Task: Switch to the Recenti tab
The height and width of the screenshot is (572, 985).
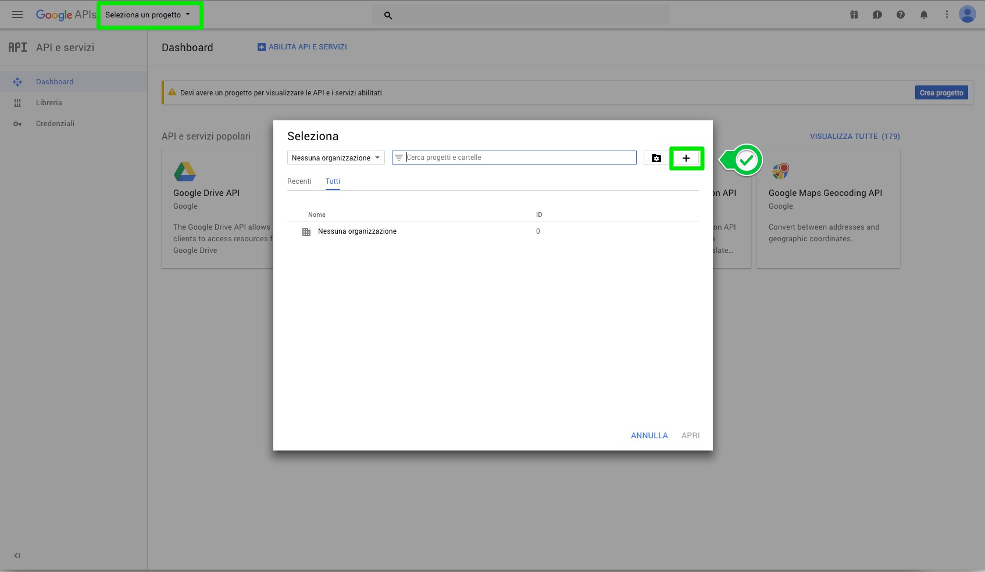Action: (x=299, y=181)
